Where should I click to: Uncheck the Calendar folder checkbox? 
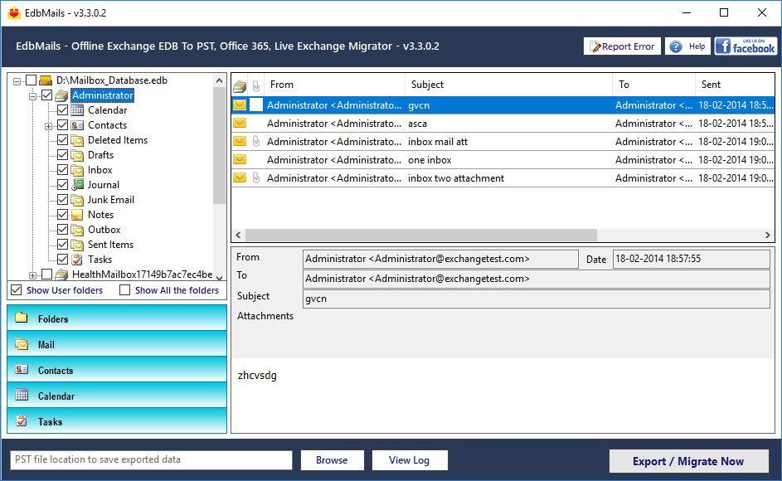point(62,110)
